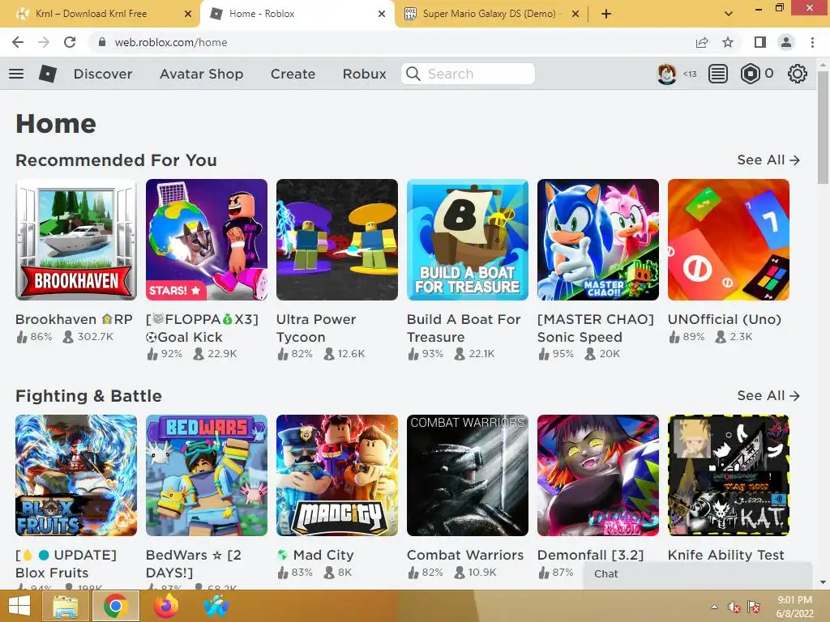Open Blox Fruits game thumbnail

[x=76, y=475]
